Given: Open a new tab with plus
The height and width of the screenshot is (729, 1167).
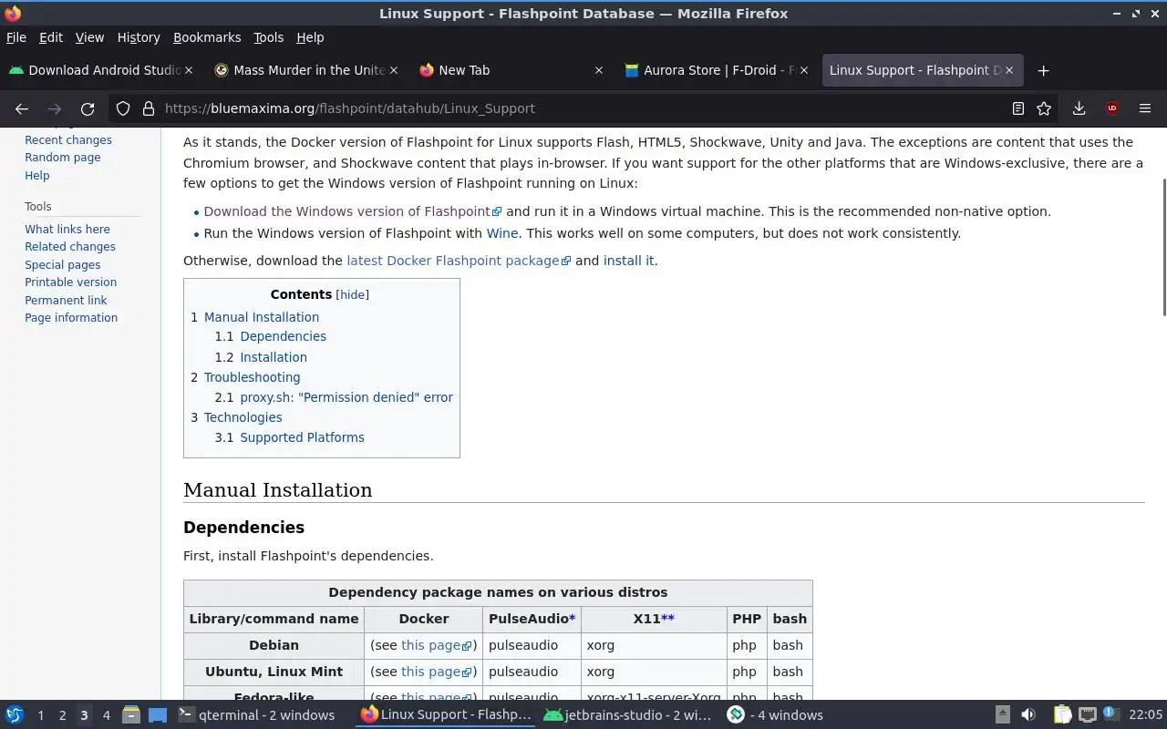Looking at the screenshot, I should [x=1044, y=70].
